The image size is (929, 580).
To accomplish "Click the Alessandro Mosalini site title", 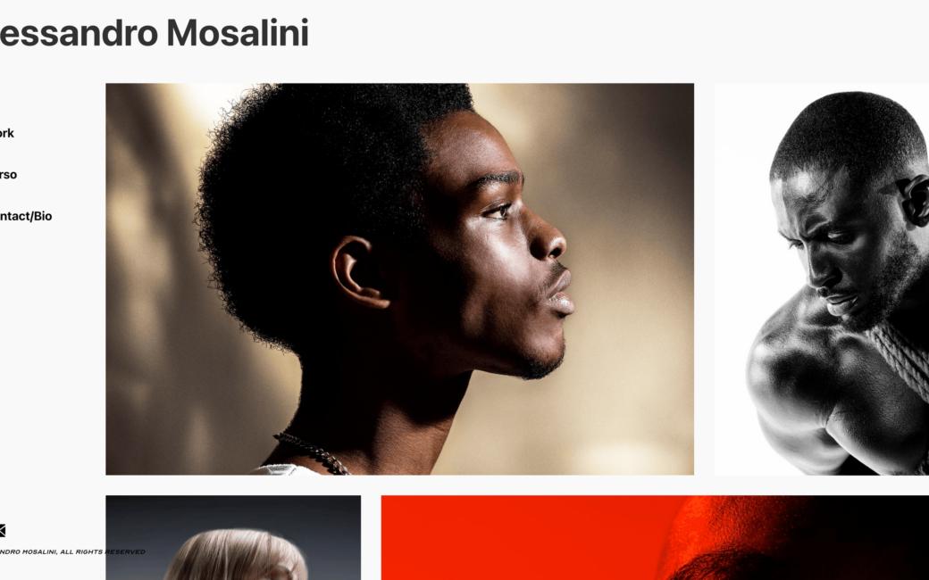I will click(x=154, y=32).
